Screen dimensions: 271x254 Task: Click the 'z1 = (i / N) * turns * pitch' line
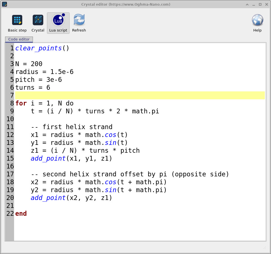(x=85, y=150)
